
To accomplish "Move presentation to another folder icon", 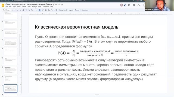I will point(59,4).
